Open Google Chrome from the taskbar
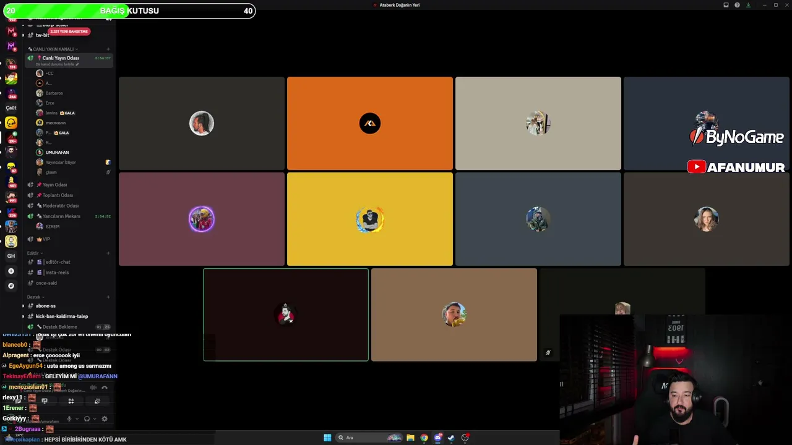Screen dimensions: 792x445 (424, 438)
